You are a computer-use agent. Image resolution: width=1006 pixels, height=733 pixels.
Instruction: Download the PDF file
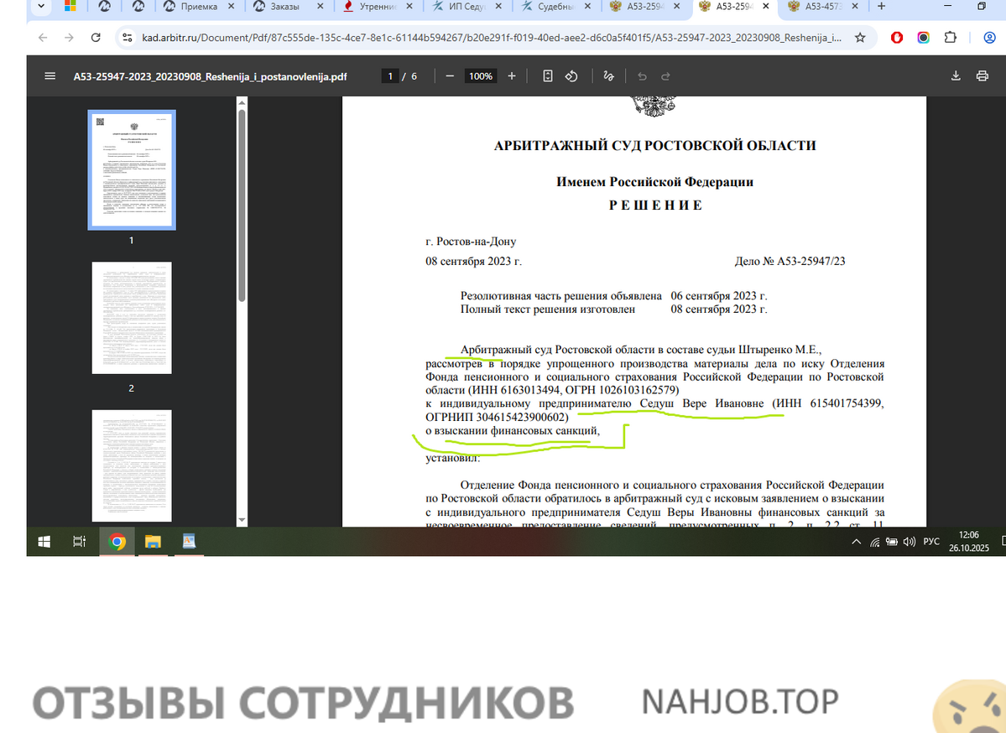[x=955, y=76]
